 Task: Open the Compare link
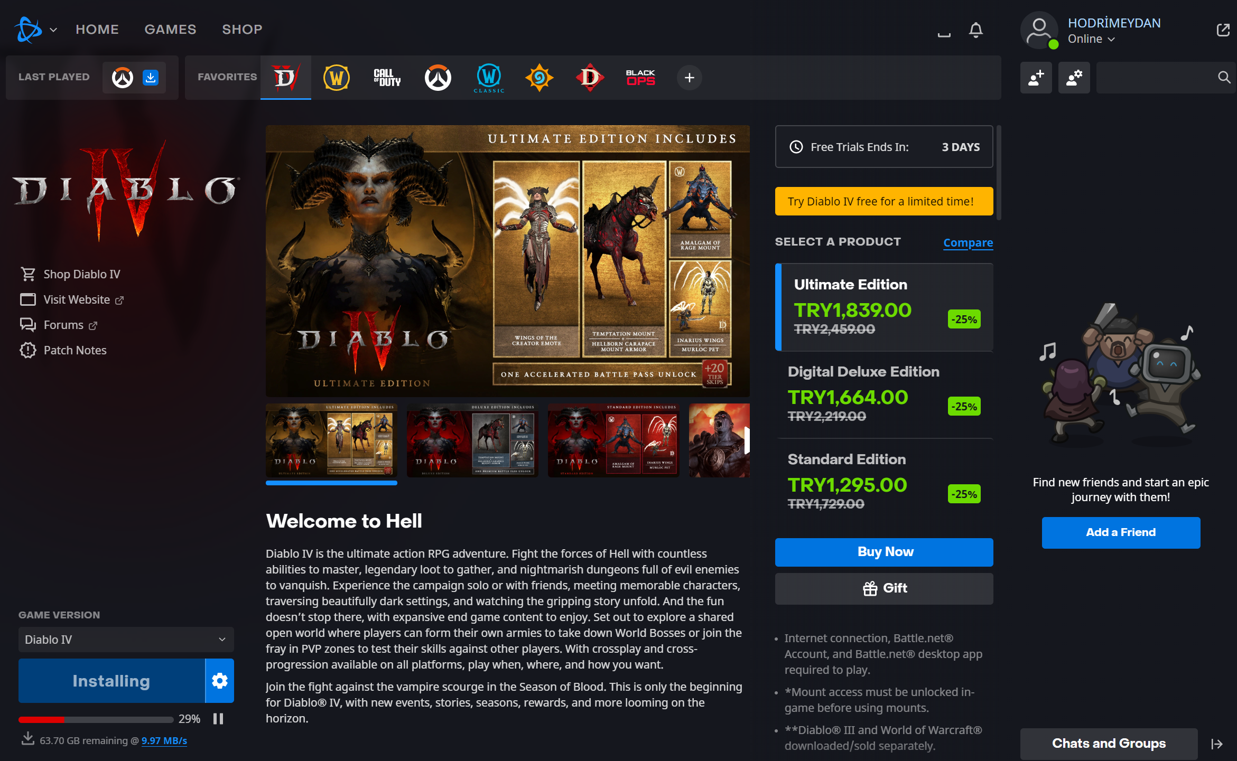point(968,242)
